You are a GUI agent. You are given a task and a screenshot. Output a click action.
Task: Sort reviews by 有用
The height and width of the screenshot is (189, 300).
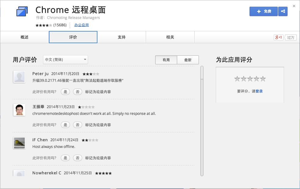166,60
